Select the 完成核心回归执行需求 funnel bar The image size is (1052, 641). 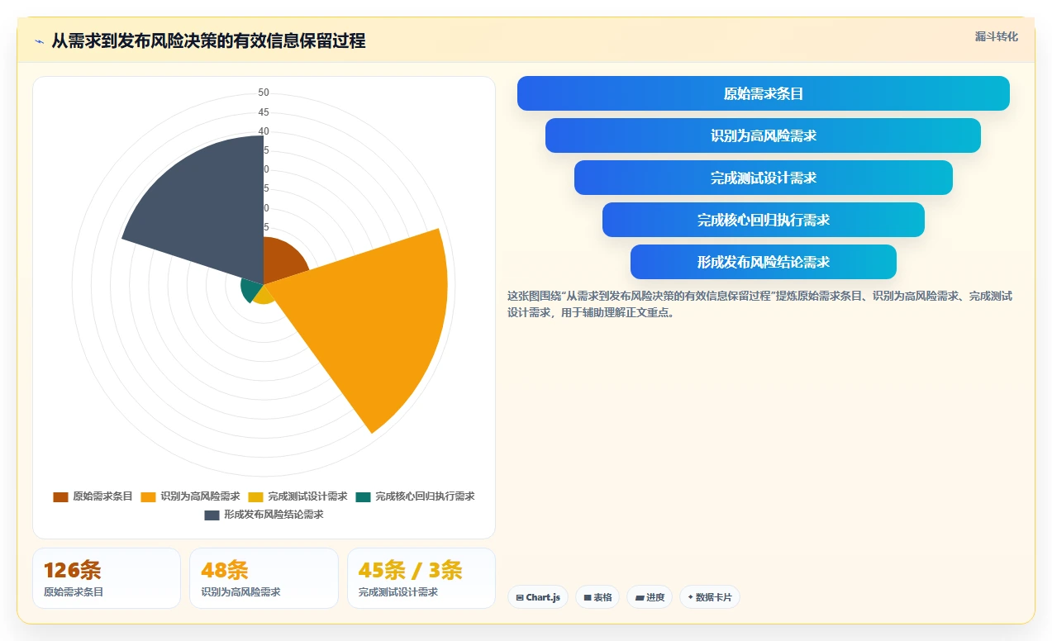pos(764,220)
